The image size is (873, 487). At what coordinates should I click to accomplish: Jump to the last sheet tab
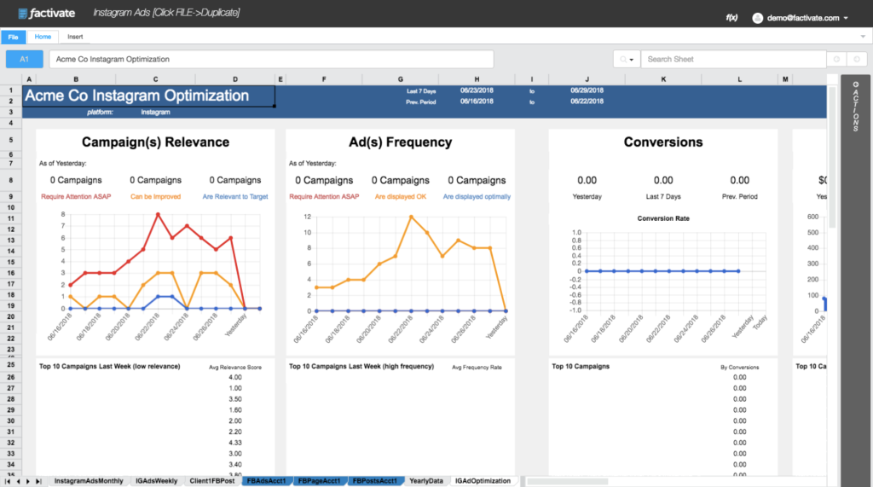coord(38,481)
